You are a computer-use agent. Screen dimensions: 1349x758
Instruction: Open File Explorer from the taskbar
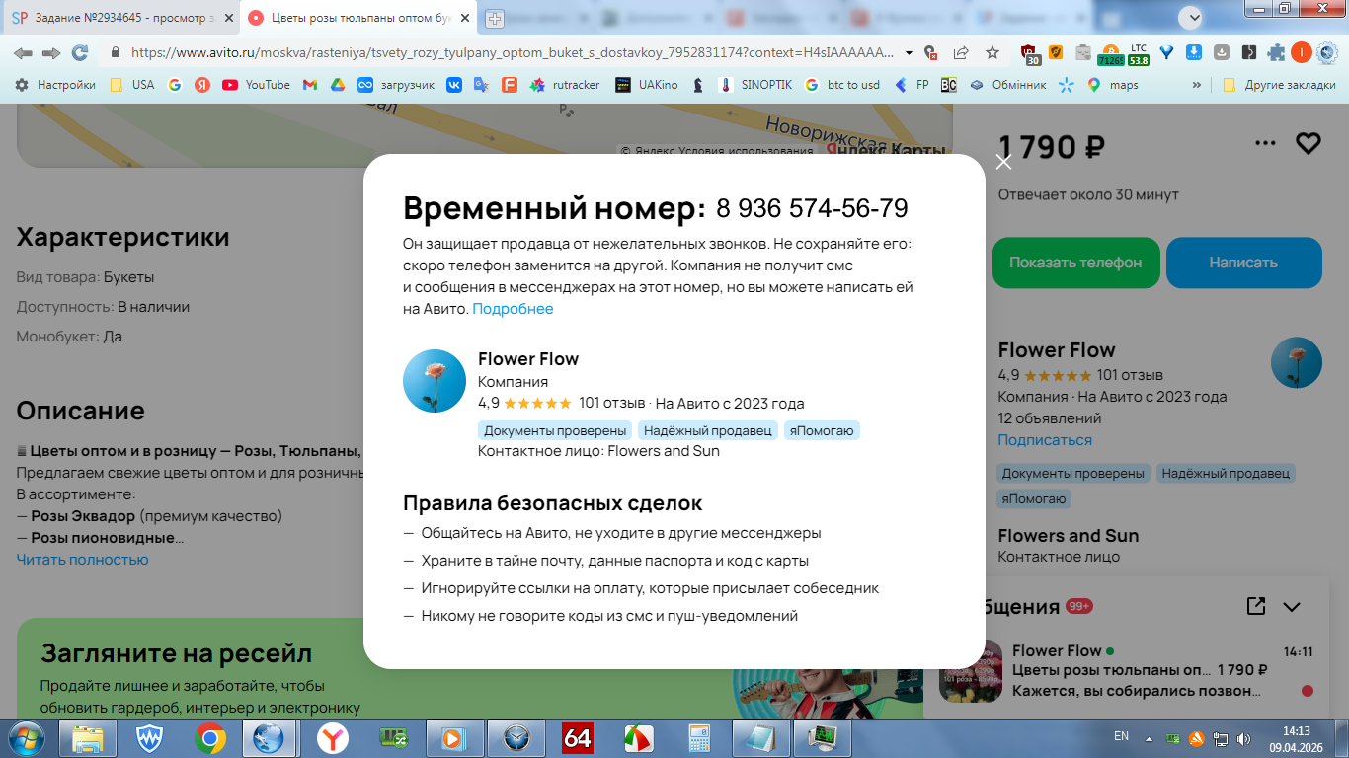[x=88, y=737]
